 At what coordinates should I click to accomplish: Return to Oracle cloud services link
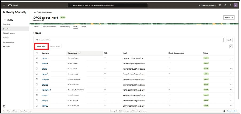pyautogui.click(x=43, y=12)
